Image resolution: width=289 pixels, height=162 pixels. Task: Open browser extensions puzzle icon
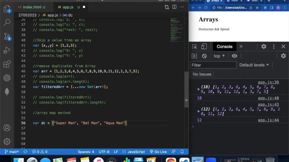tap(265, 8)
